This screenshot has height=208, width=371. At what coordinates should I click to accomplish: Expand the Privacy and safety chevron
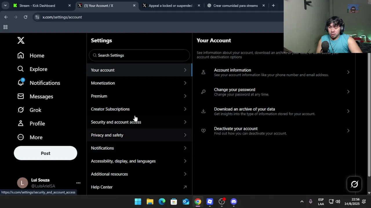click(x=185, y=135)
